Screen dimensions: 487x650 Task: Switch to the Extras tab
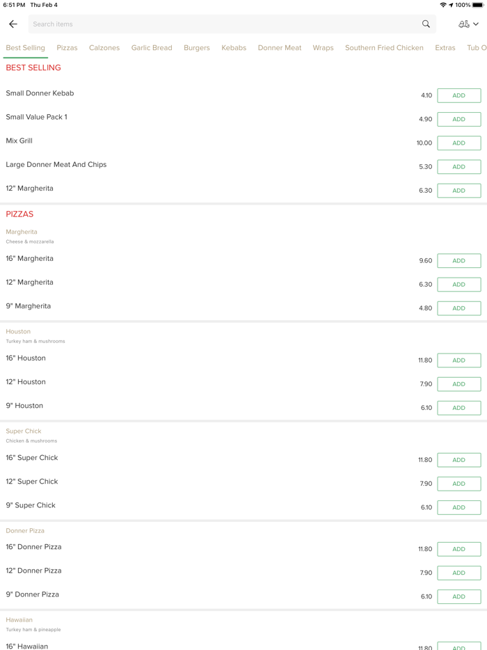445,48
